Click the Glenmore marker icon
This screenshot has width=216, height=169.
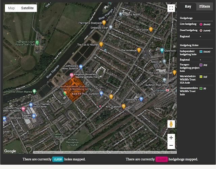point(162,50)
